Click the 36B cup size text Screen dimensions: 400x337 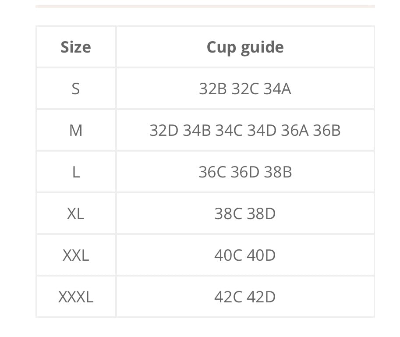tap(326, 130)
